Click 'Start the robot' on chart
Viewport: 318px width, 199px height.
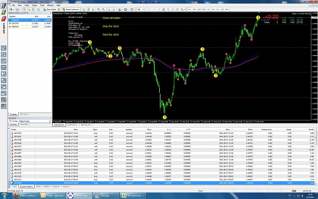(x=110, y=35)
